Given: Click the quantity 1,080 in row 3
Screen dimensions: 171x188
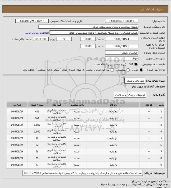Looking at the screenshot, I should click(37, 125).
